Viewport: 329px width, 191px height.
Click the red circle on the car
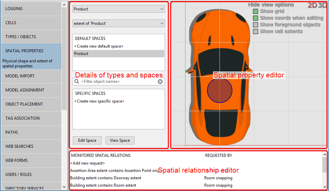coord(219,90)
